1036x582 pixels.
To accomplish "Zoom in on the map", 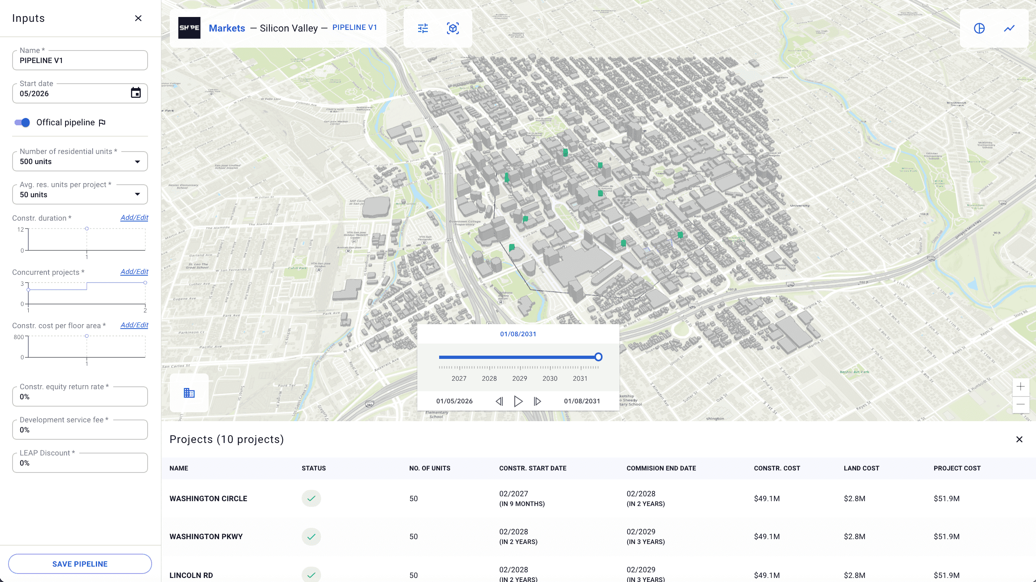I will pos(1021,387).
